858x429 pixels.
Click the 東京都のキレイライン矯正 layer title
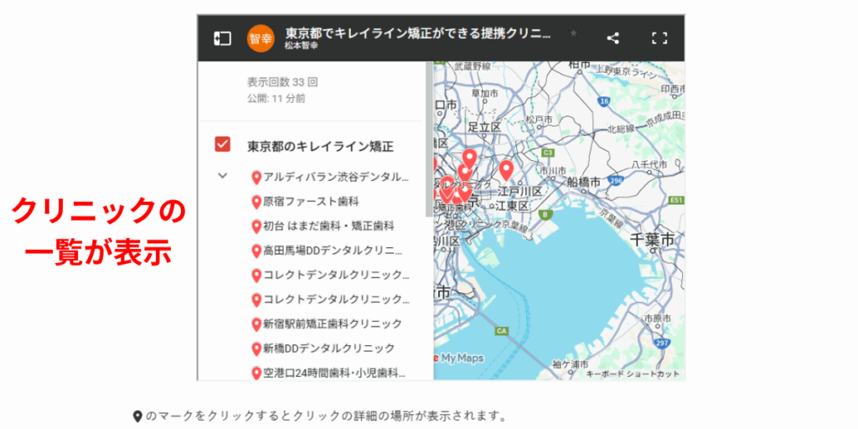(320, 147)
